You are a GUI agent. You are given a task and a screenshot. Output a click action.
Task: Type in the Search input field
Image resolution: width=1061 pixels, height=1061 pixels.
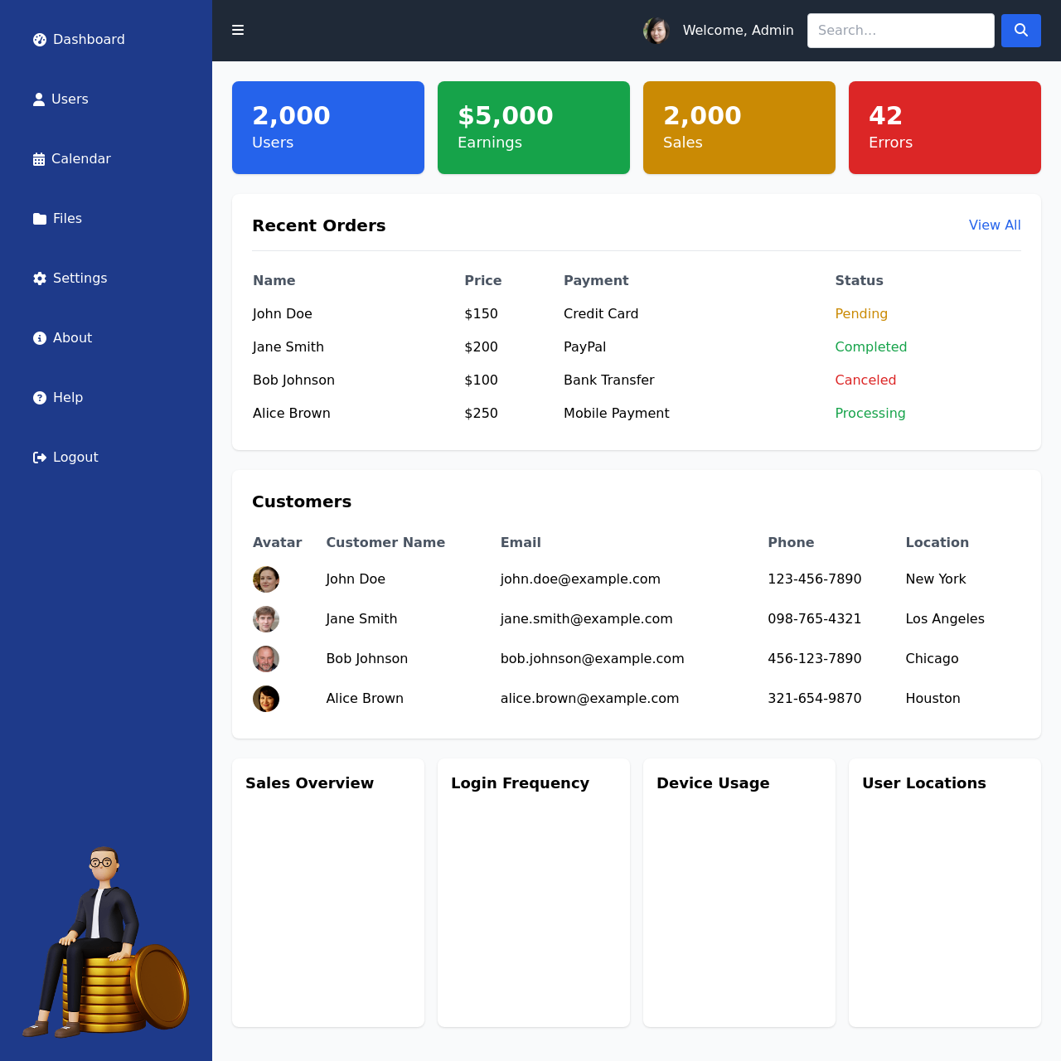(900, 31)
